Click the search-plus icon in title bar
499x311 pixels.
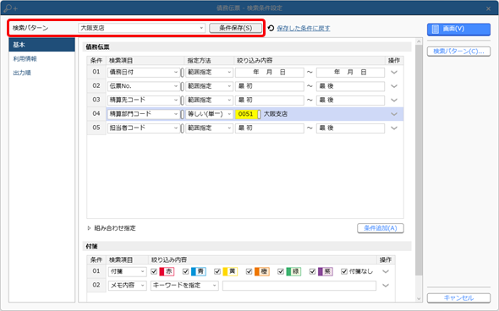[10, 8]
